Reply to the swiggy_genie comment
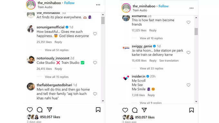 pos(153,61)
